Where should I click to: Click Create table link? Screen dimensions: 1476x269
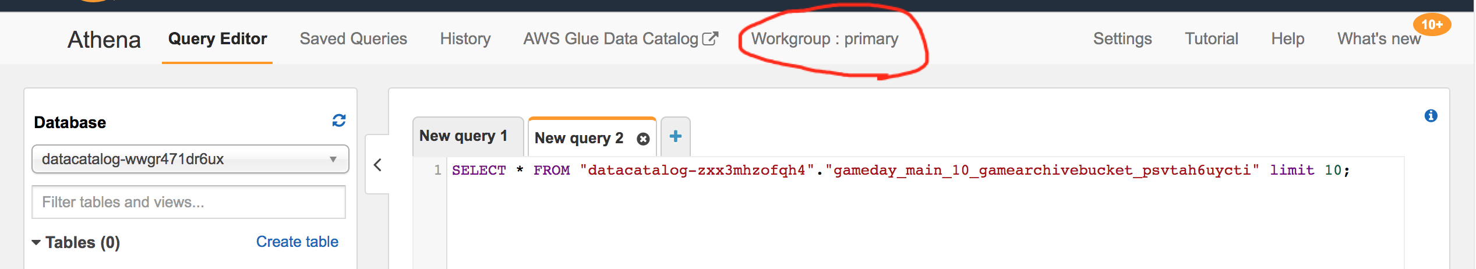pos(297,242)
